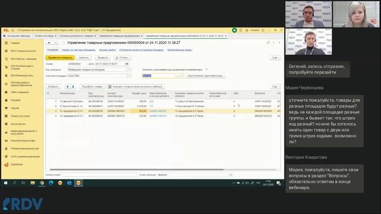
Task: Go back with the left arrow button
Action: point(49,43)
